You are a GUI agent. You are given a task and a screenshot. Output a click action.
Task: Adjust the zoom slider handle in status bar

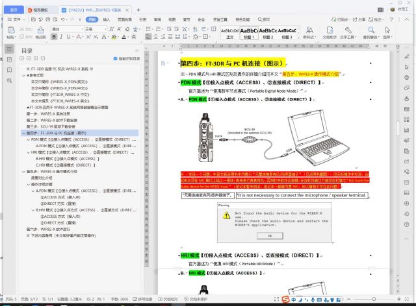click(x=374, y=299)
